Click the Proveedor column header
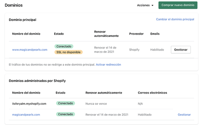208x130 pixels. [136, 34]
